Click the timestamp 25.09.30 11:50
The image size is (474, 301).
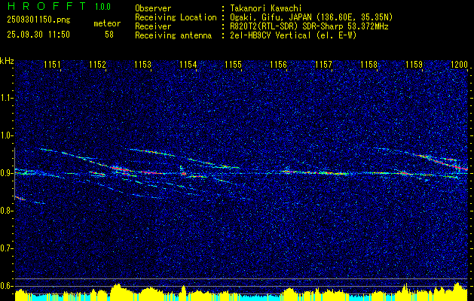tap(38, 35)
